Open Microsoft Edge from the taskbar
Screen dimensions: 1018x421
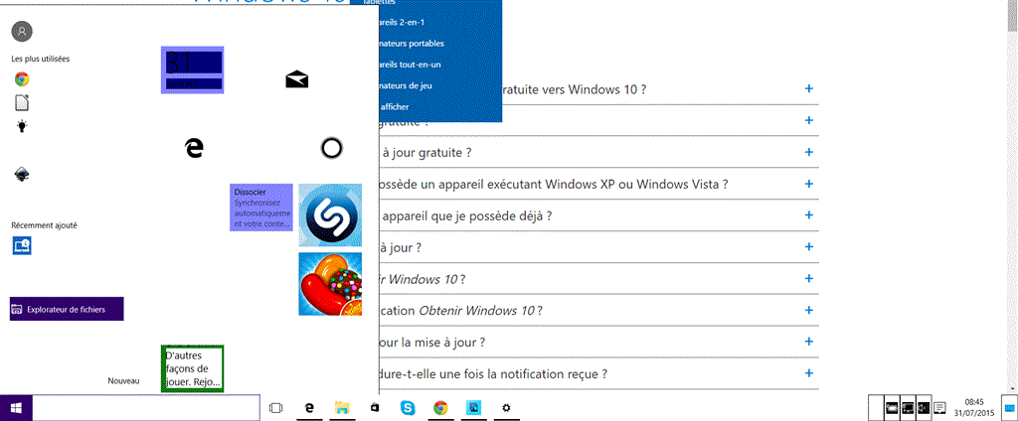[310, 408]
